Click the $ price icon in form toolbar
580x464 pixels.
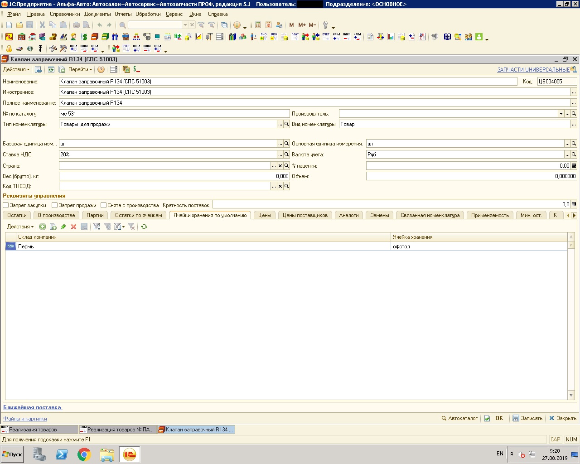coord(136,69)
